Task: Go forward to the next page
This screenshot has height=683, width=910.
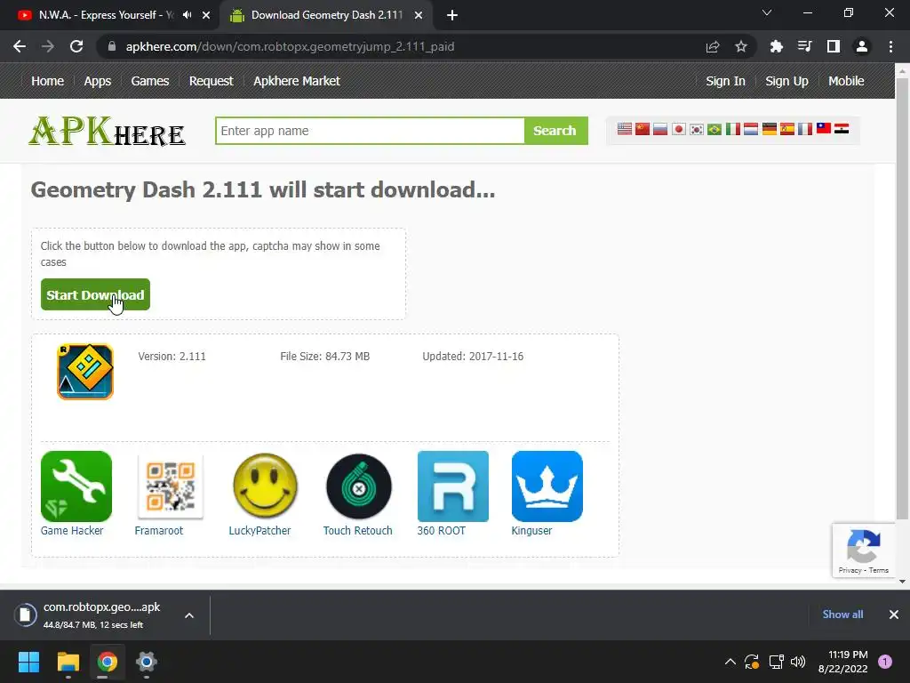Action: tap(48, 46)
